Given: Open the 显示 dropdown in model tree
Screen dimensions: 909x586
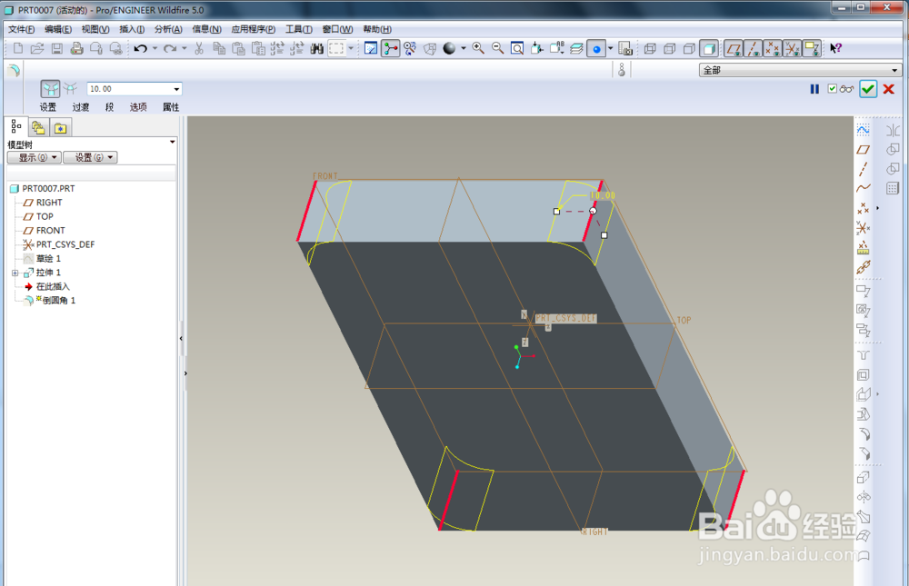Looking at the screenshot, I should point(35,157).
